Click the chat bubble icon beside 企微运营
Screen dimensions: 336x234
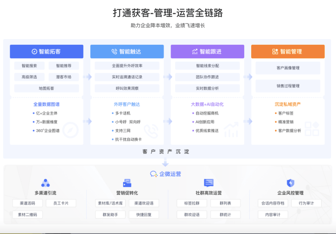coord(154,174)
